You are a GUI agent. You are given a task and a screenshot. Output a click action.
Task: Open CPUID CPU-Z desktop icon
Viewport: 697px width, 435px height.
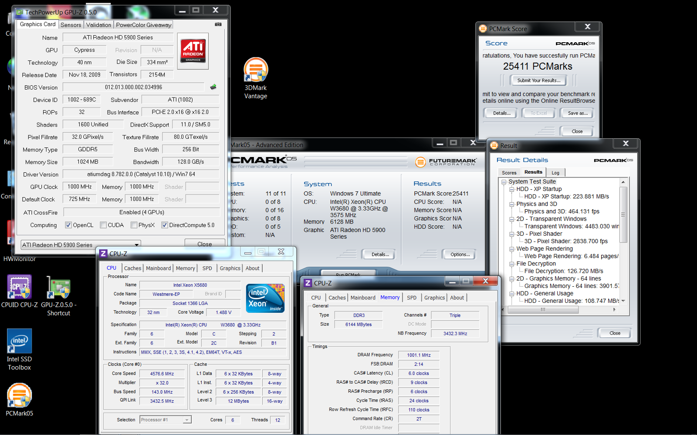(x=19, y=291)
